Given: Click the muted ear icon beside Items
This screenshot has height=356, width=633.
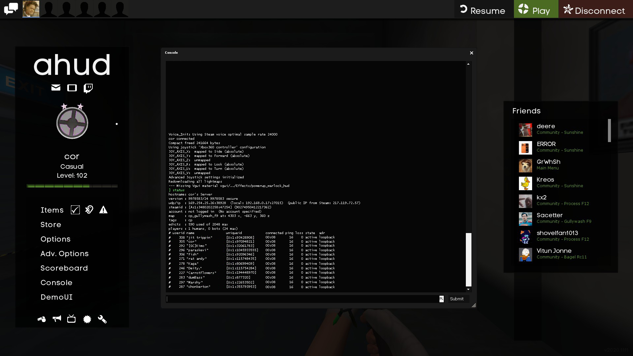Looking at the screenshot, I should [x=89, y=210].
